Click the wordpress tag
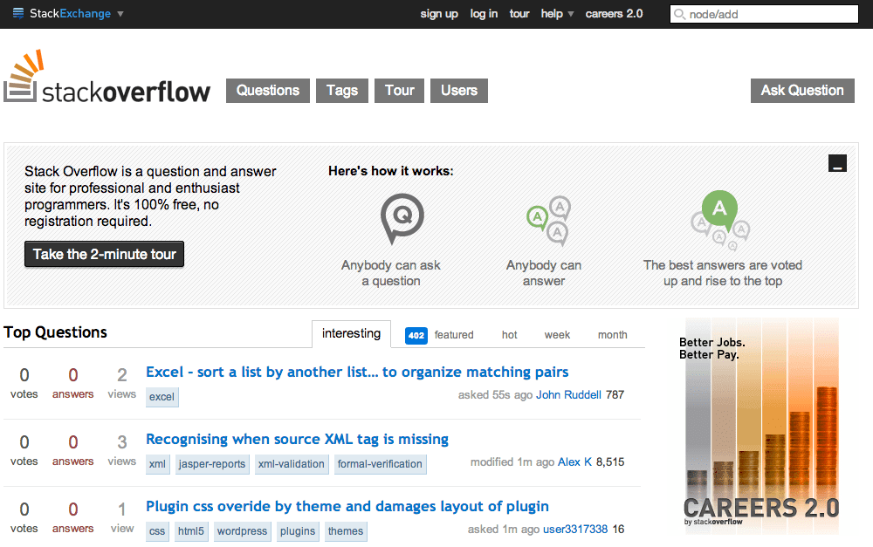 pos(242,531)
